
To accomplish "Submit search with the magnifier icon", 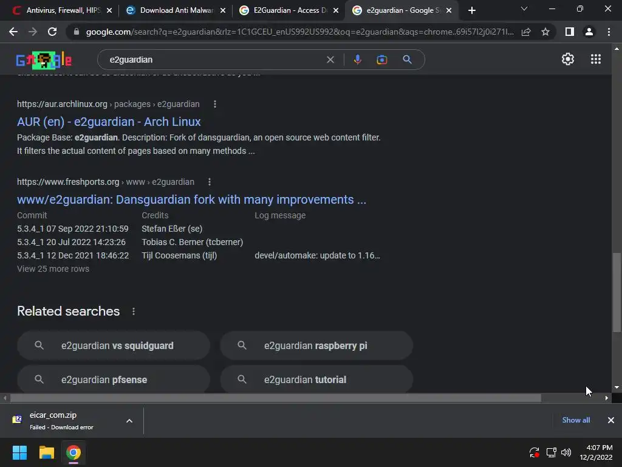I will (x=407, y=60).
